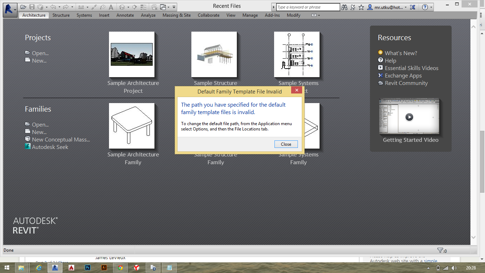The width and height of the screenshot is (485, 273).
Task: Click the Aligned Dimension measure icon
Action: (81, 6)
